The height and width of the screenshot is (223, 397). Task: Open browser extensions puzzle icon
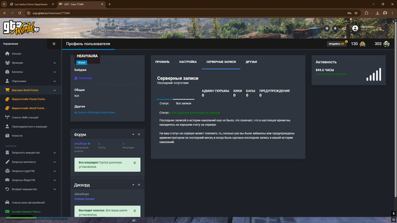pyautogui.click(x=367, y=13)
